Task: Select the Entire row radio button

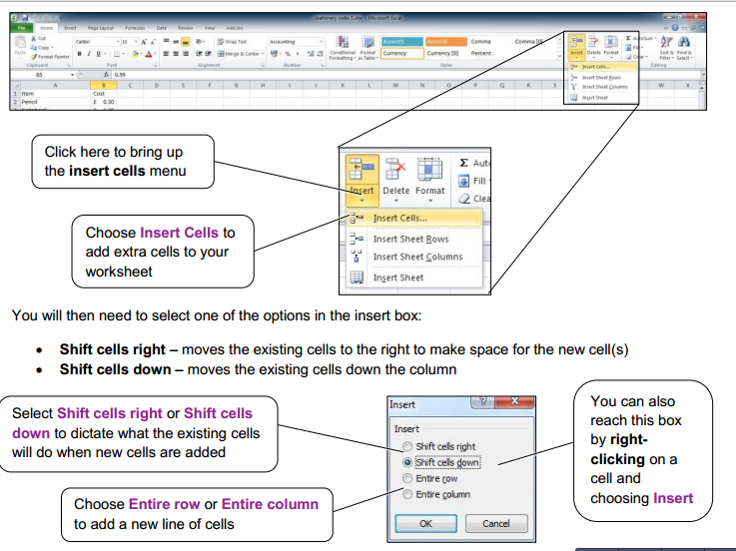Action: (406, 478)
